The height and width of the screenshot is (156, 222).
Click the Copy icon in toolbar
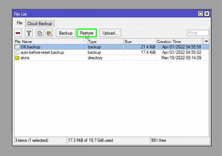(40, 33)
